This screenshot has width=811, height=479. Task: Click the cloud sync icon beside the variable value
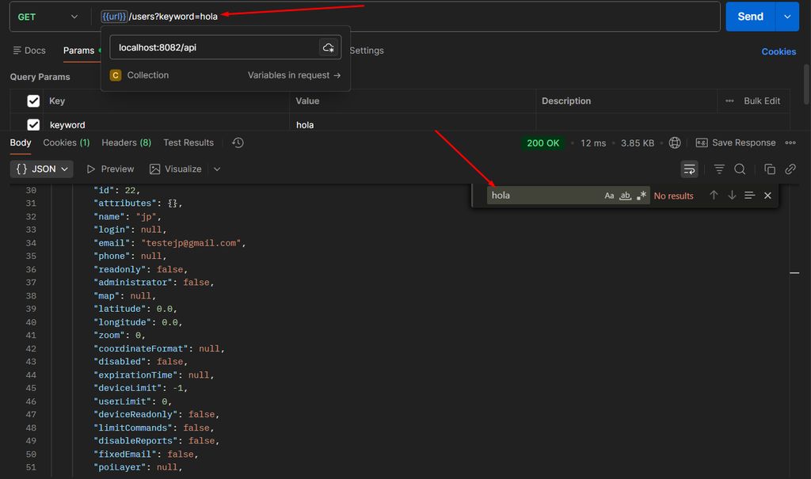click(x=329, y=48)
